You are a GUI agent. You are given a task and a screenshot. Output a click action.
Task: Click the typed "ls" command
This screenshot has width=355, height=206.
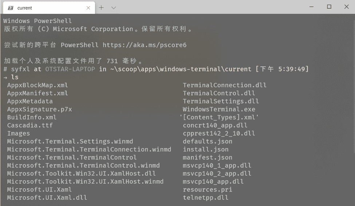15,77
